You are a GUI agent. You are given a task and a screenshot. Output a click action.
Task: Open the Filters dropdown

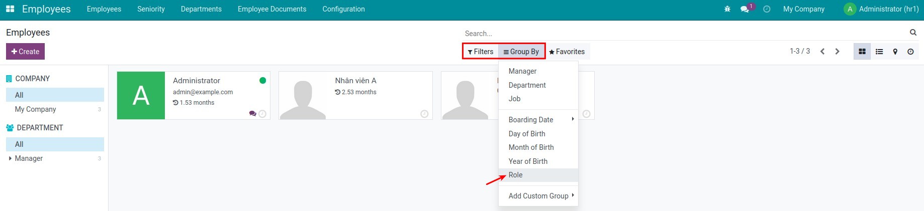pyautogui.click(x=481, y=52)
